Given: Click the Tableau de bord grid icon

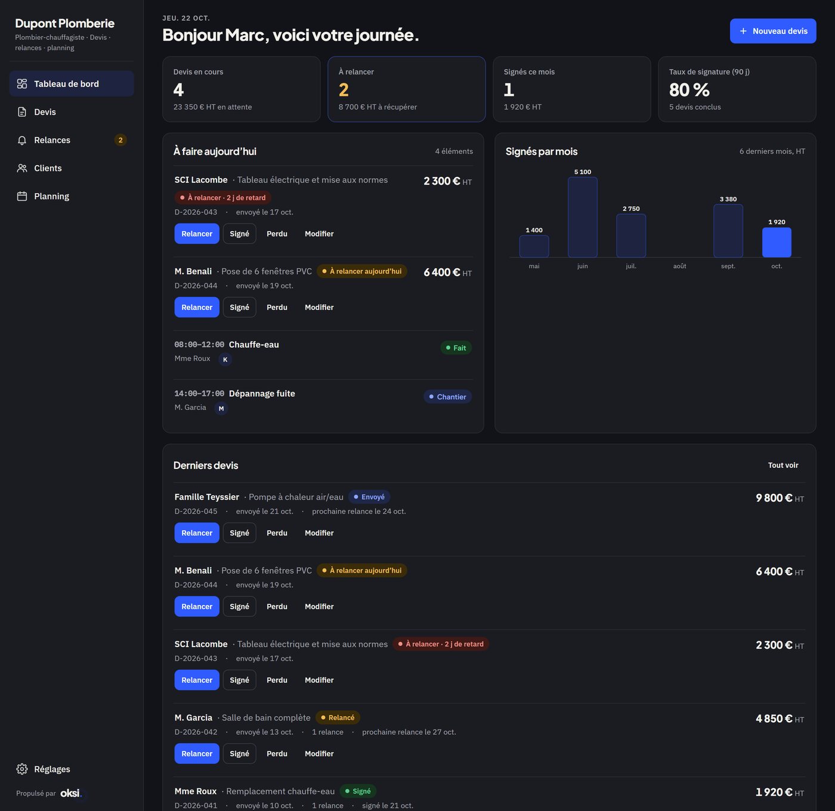Looking at the screenshot, I should click(22, 84).
